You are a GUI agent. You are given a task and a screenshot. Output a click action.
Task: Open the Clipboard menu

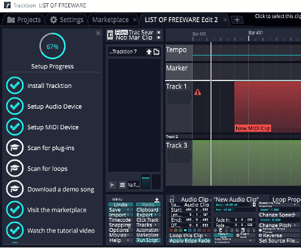click(148, 210)
